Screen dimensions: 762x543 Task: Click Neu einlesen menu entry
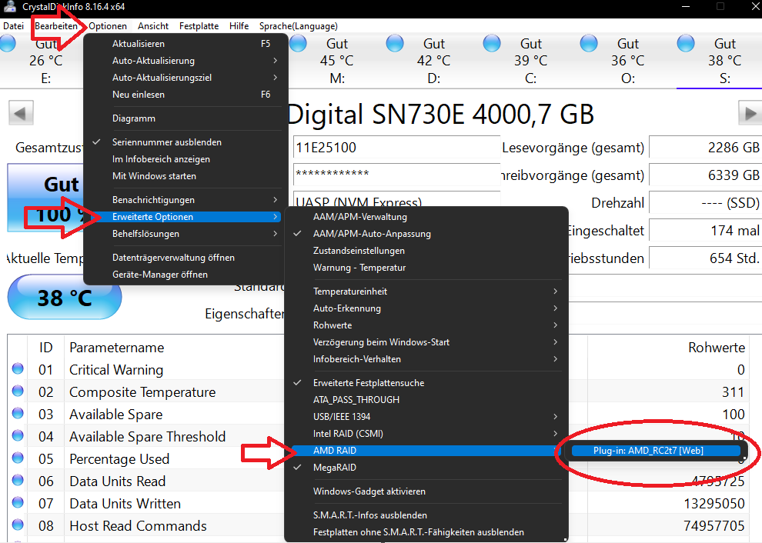tap(186, 95)
